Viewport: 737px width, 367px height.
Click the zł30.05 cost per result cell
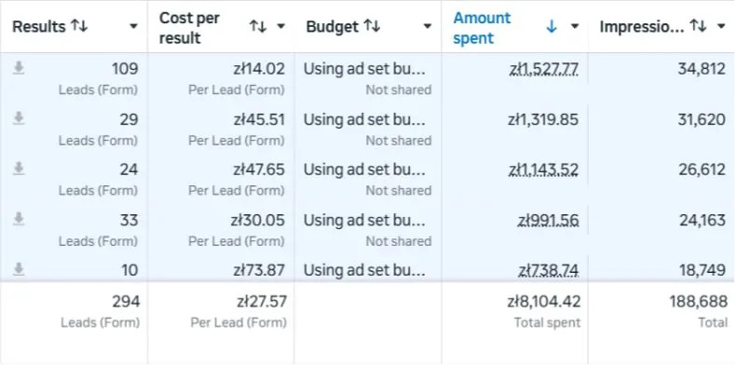click(257, 220)
